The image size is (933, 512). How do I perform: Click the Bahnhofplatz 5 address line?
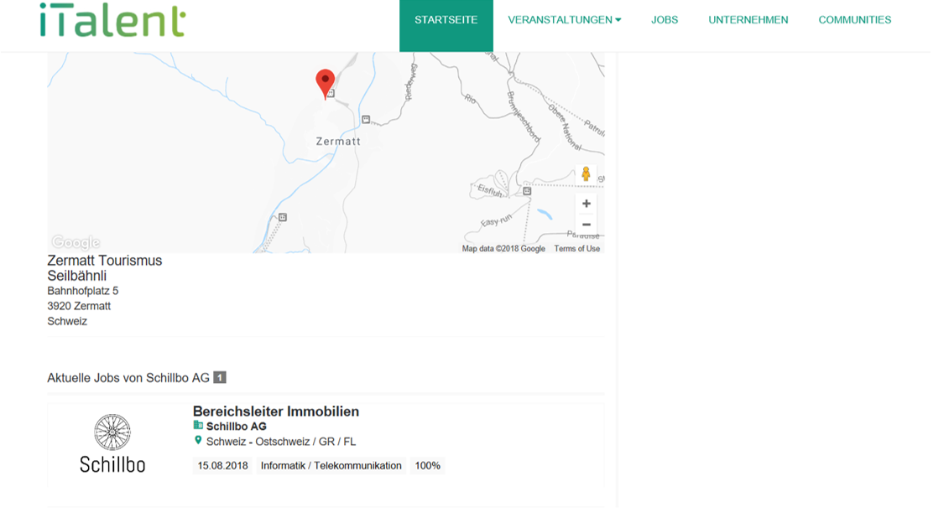(83, 291)
